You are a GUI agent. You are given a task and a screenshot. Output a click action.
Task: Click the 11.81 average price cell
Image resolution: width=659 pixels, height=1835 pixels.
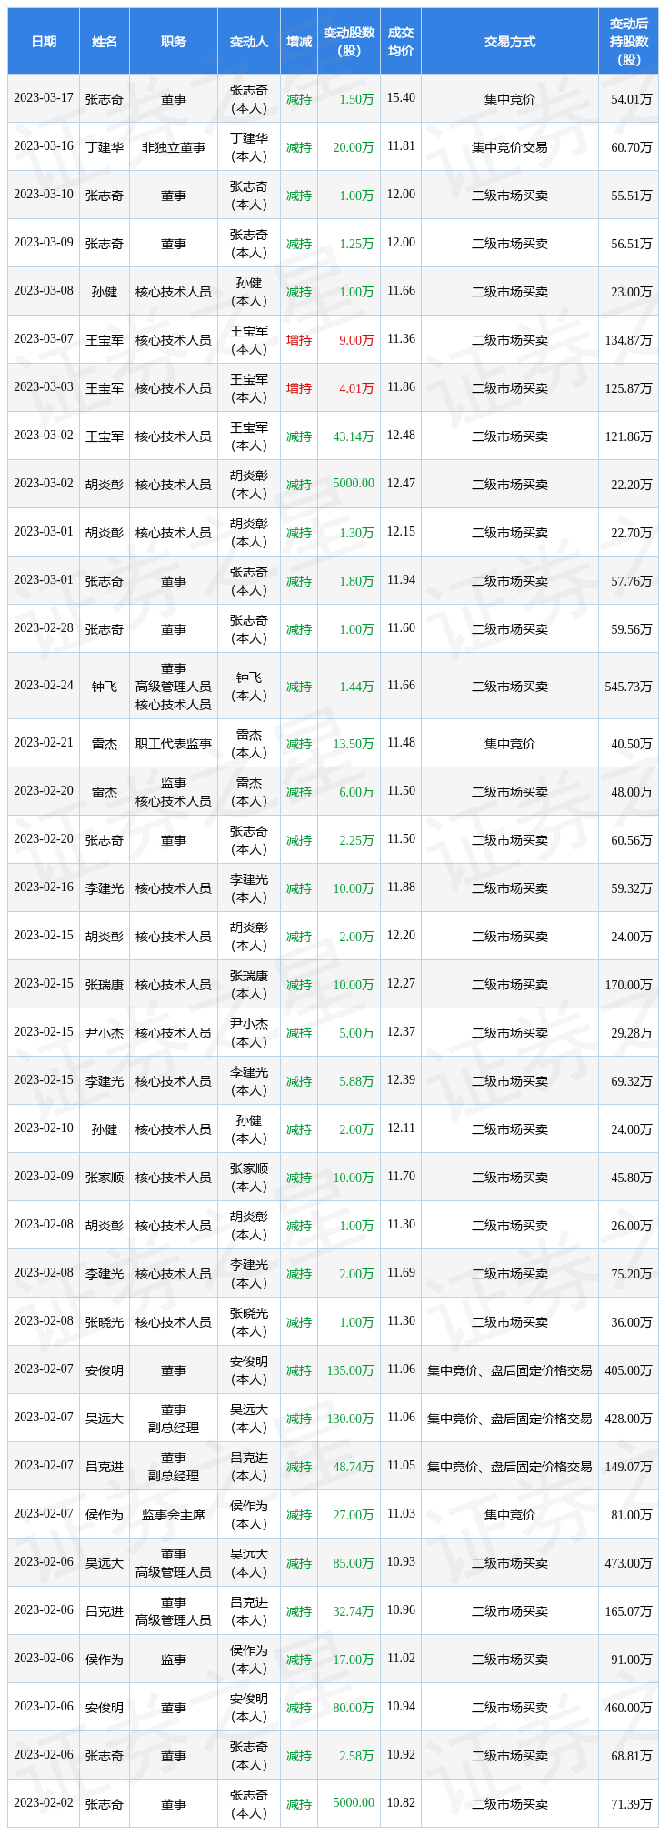(401, 145)
